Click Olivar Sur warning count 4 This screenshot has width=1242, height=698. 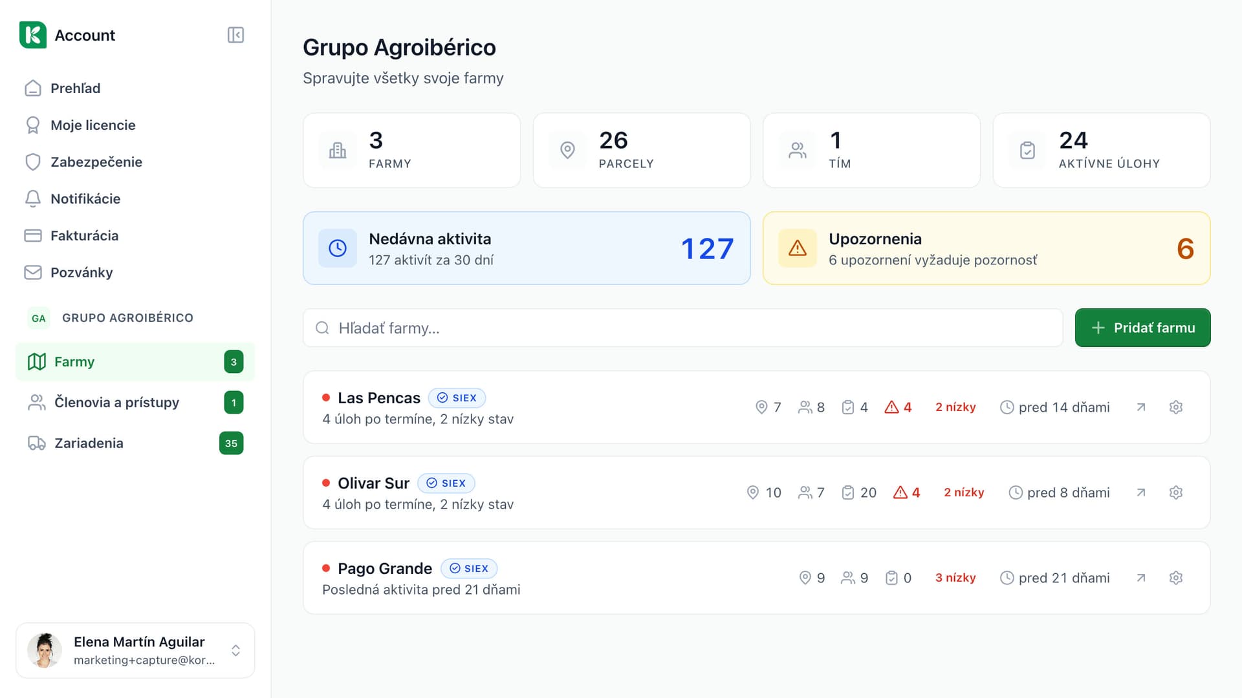[906, 492]
